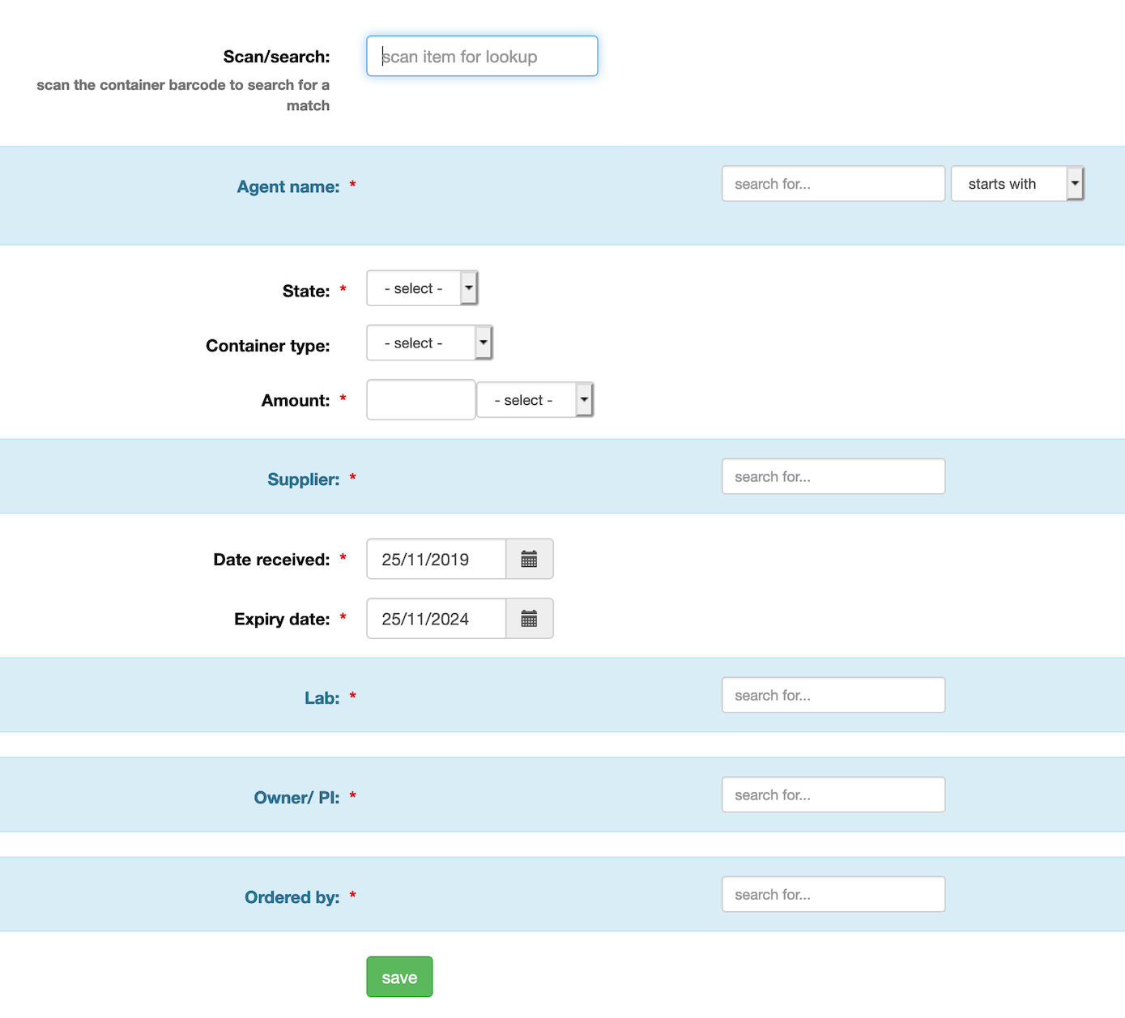This screenshot has height=1018, width=1125.
Task: Click the Lab search box
Action: point(833,695)
